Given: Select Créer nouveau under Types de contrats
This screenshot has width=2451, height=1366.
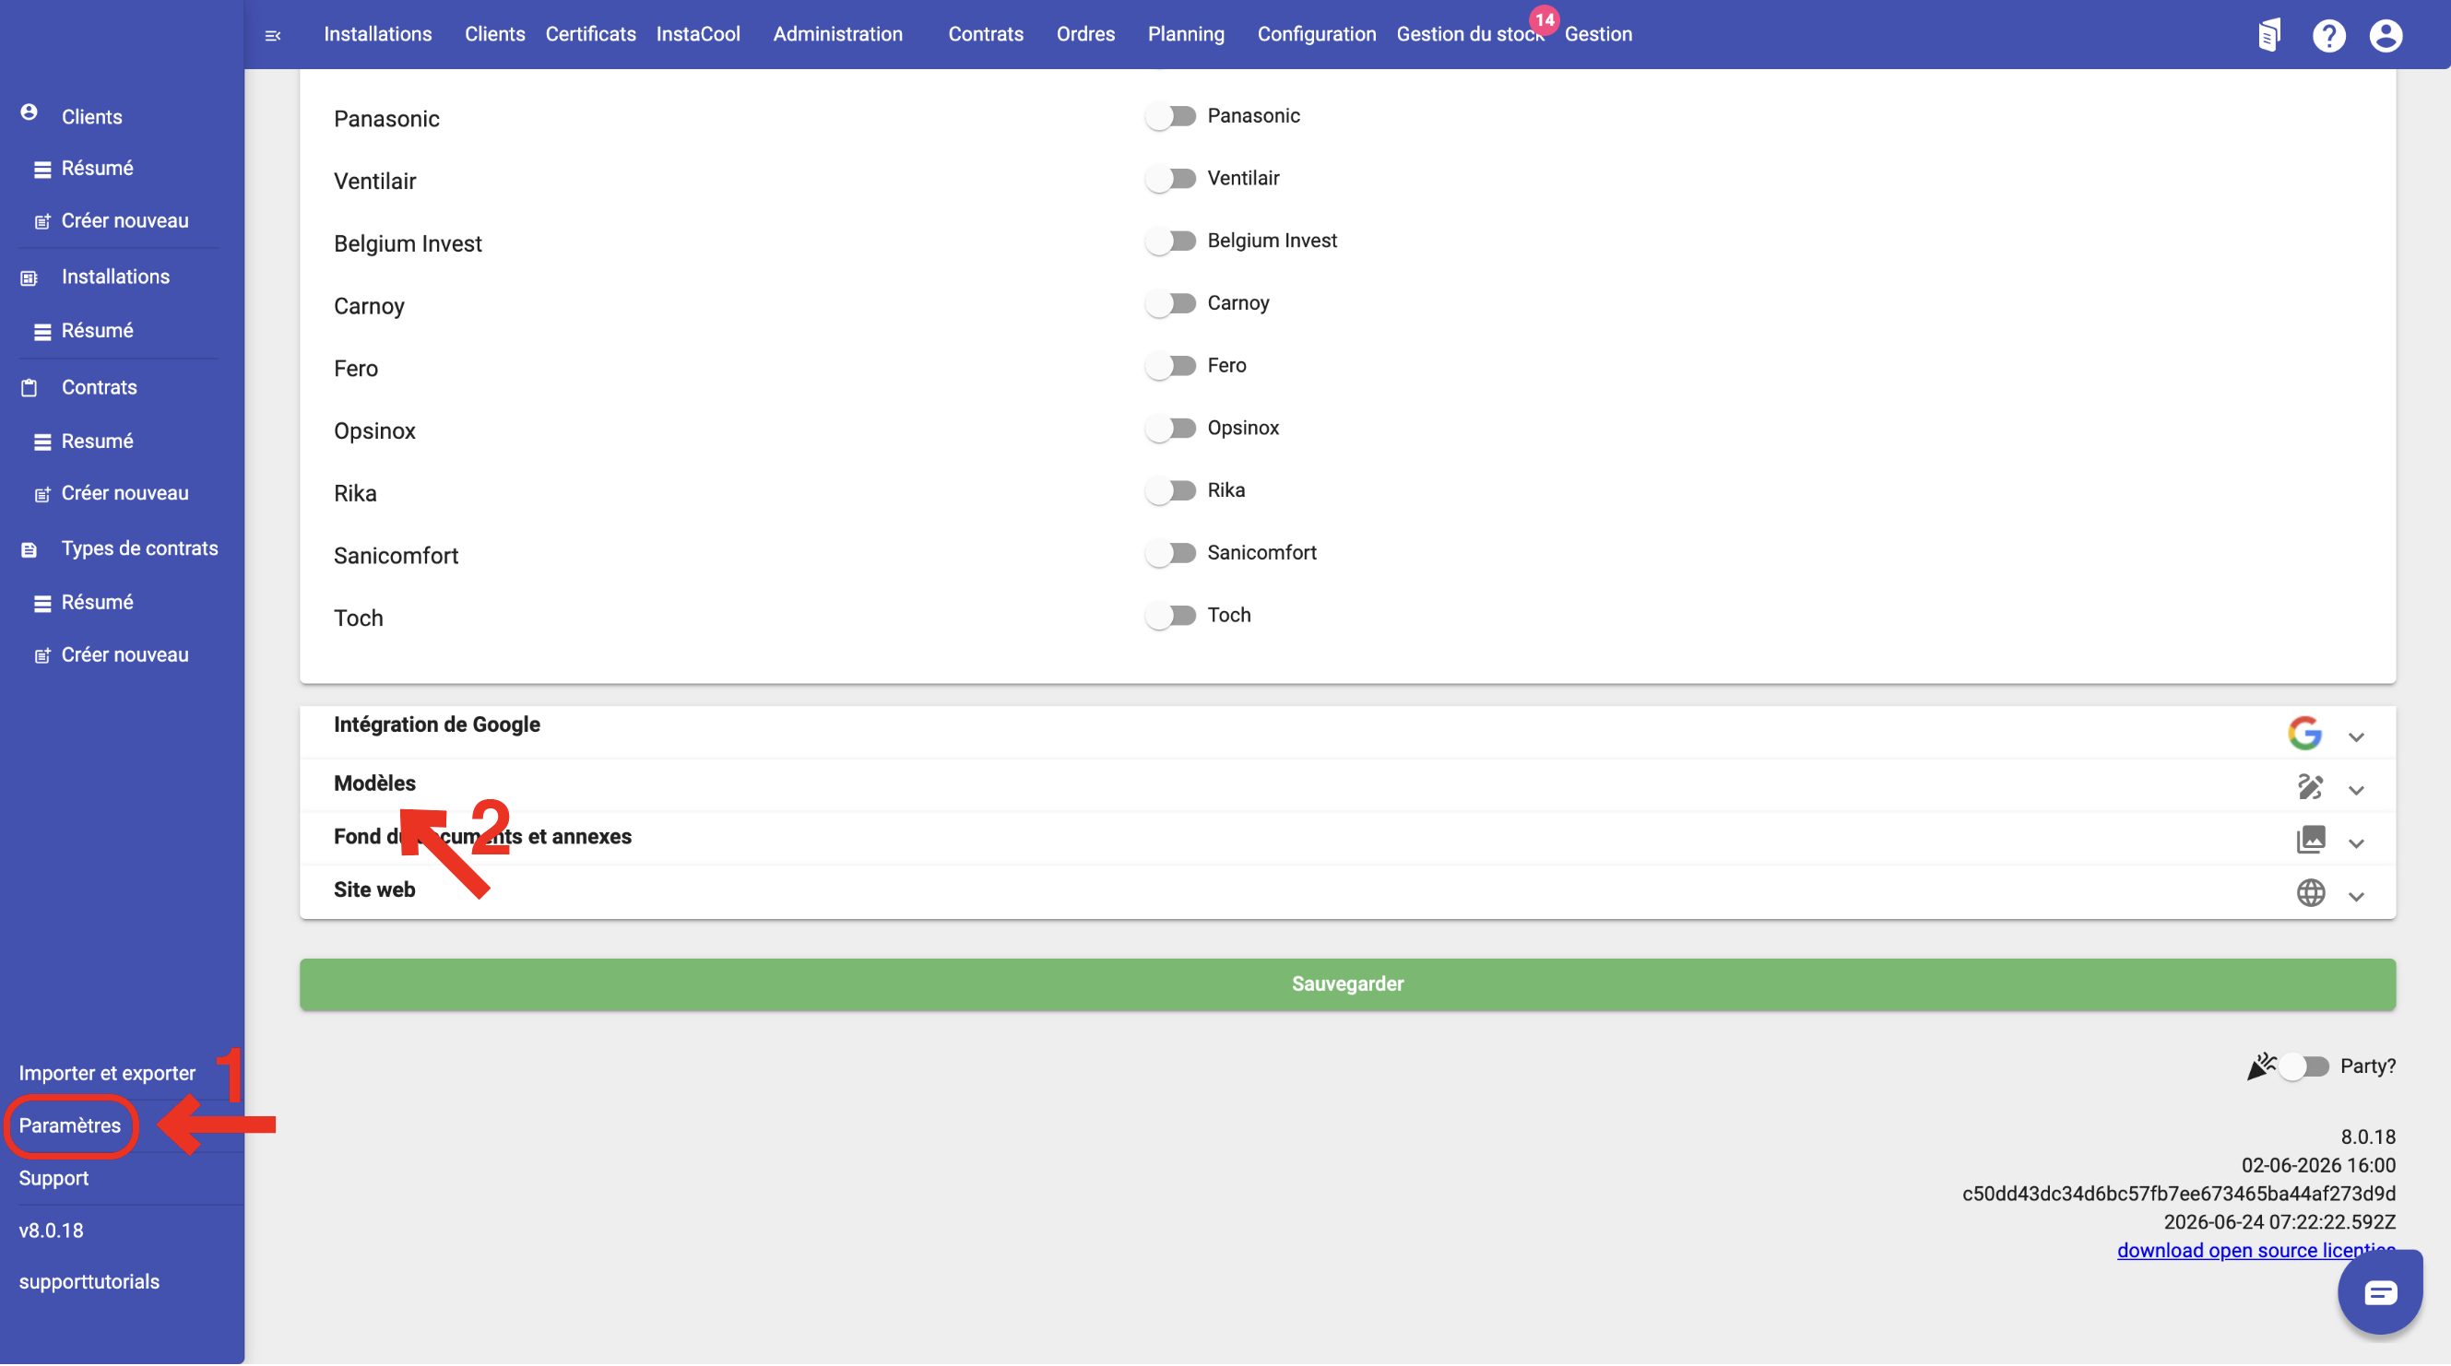Looking at the screenshot, I should 124,655.
